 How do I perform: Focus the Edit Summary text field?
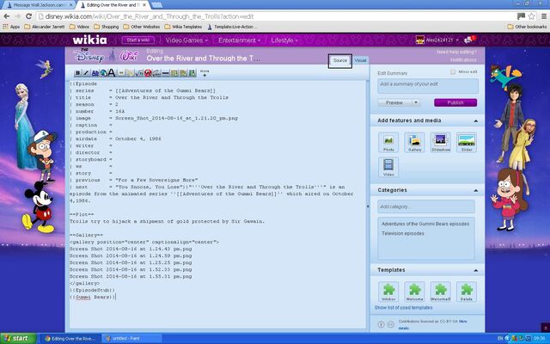[428, 86]
